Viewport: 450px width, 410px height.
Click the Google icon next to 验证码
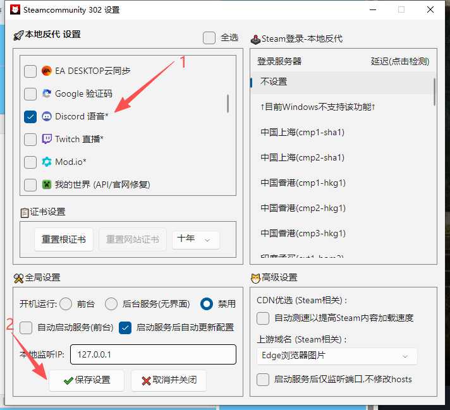[x=47, y=94]
